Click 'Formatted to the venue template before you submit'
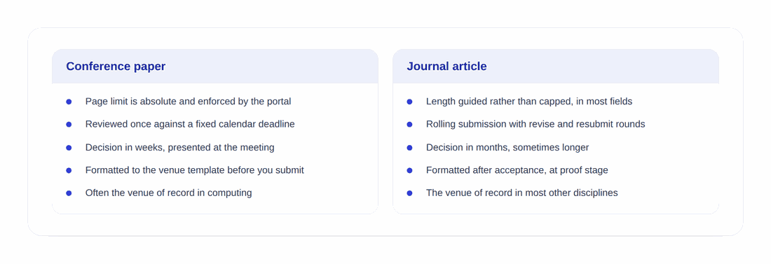This screenshot has width=771, height=264. point(195,169)
